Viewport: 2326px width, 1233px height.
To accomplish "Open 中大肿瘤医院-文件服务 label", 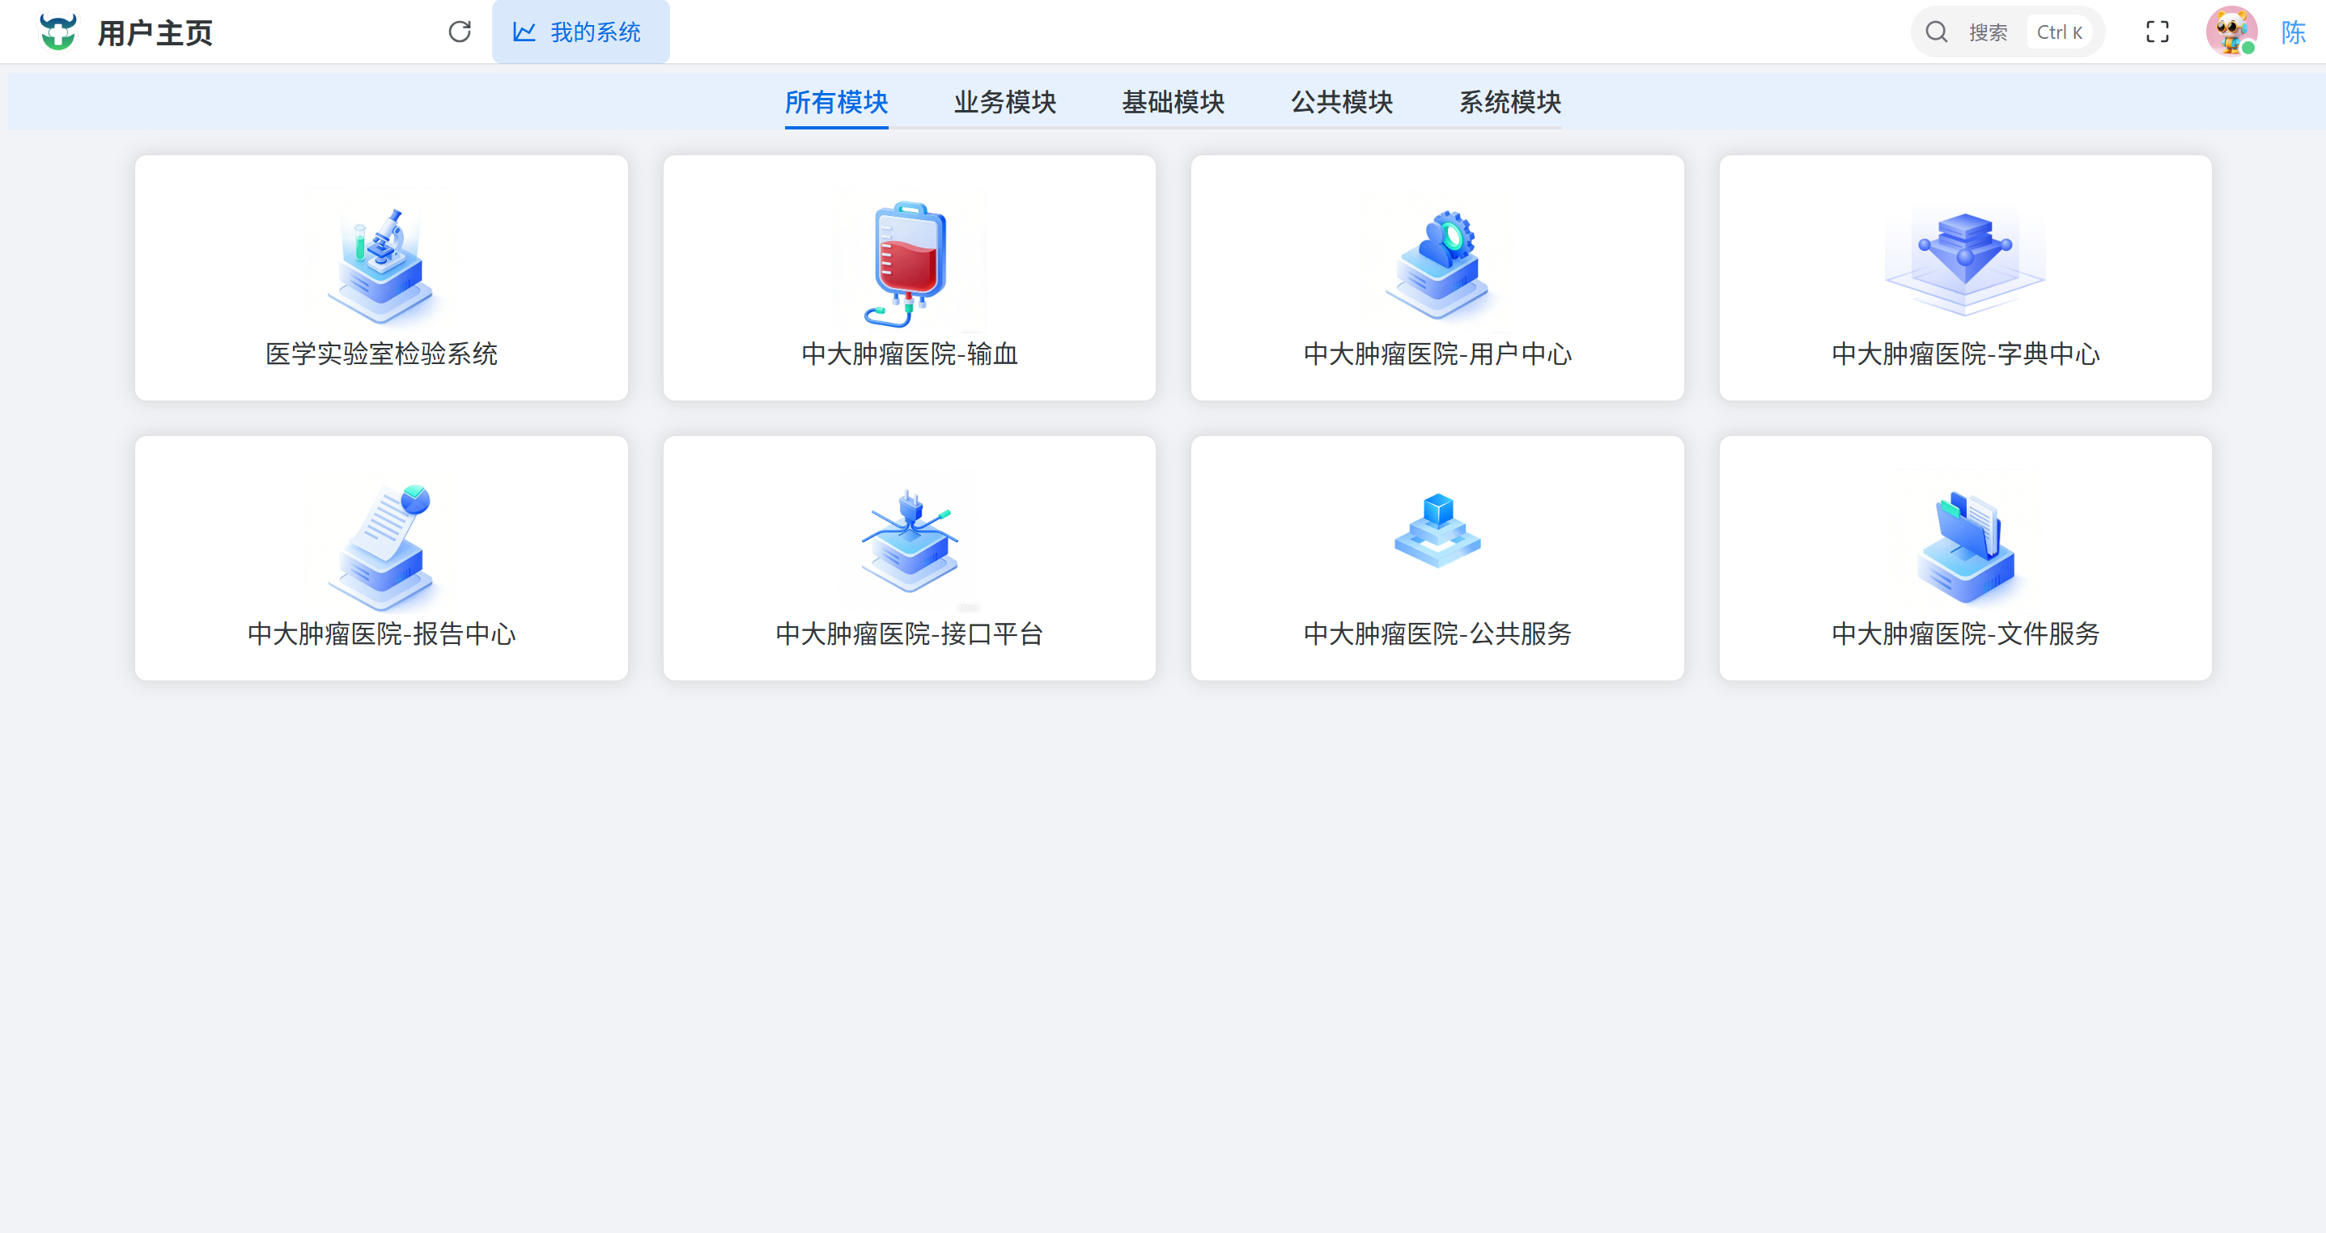I will pos(1965,633).
